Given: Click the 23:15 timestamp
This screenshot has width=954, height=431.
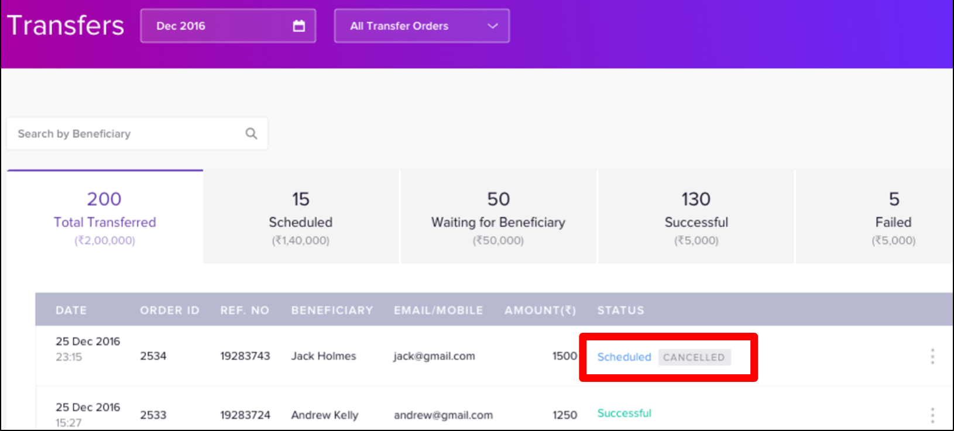Looking at the screenshot, I should pyautogui.click(x=69, y=357).
